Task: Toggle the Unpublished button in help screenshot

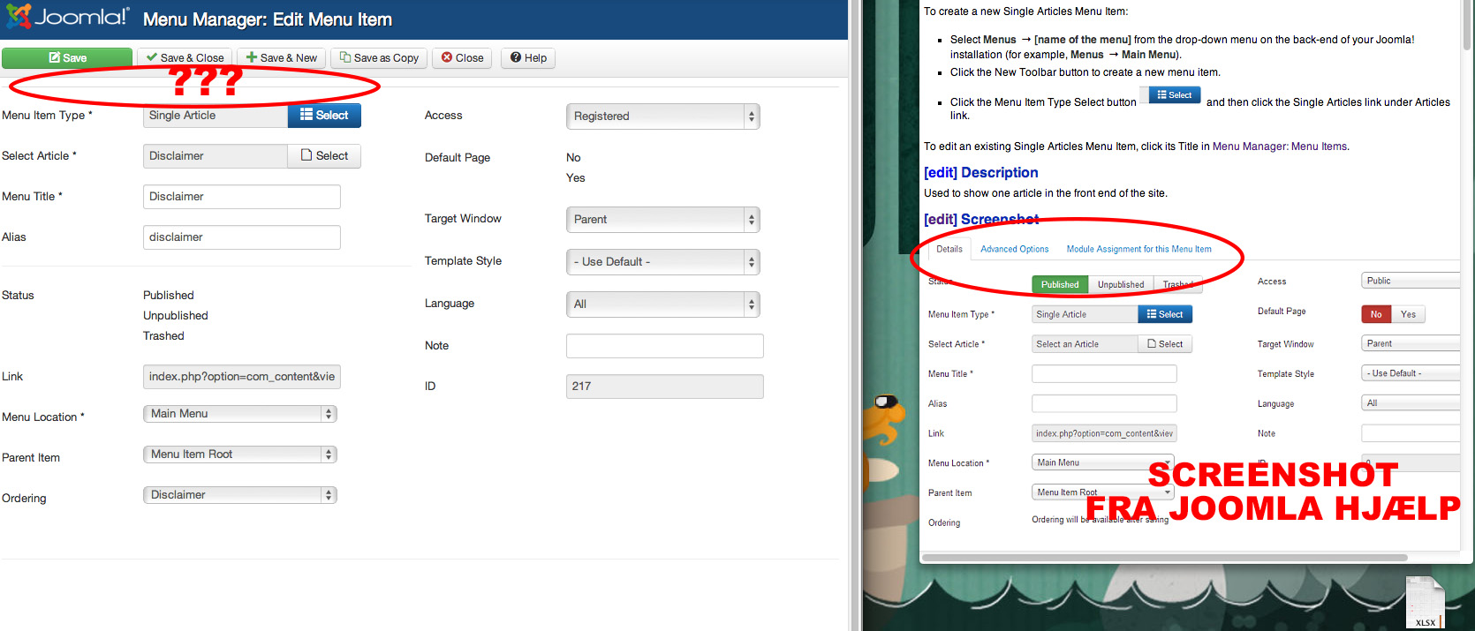Action: pos(1121,285)
